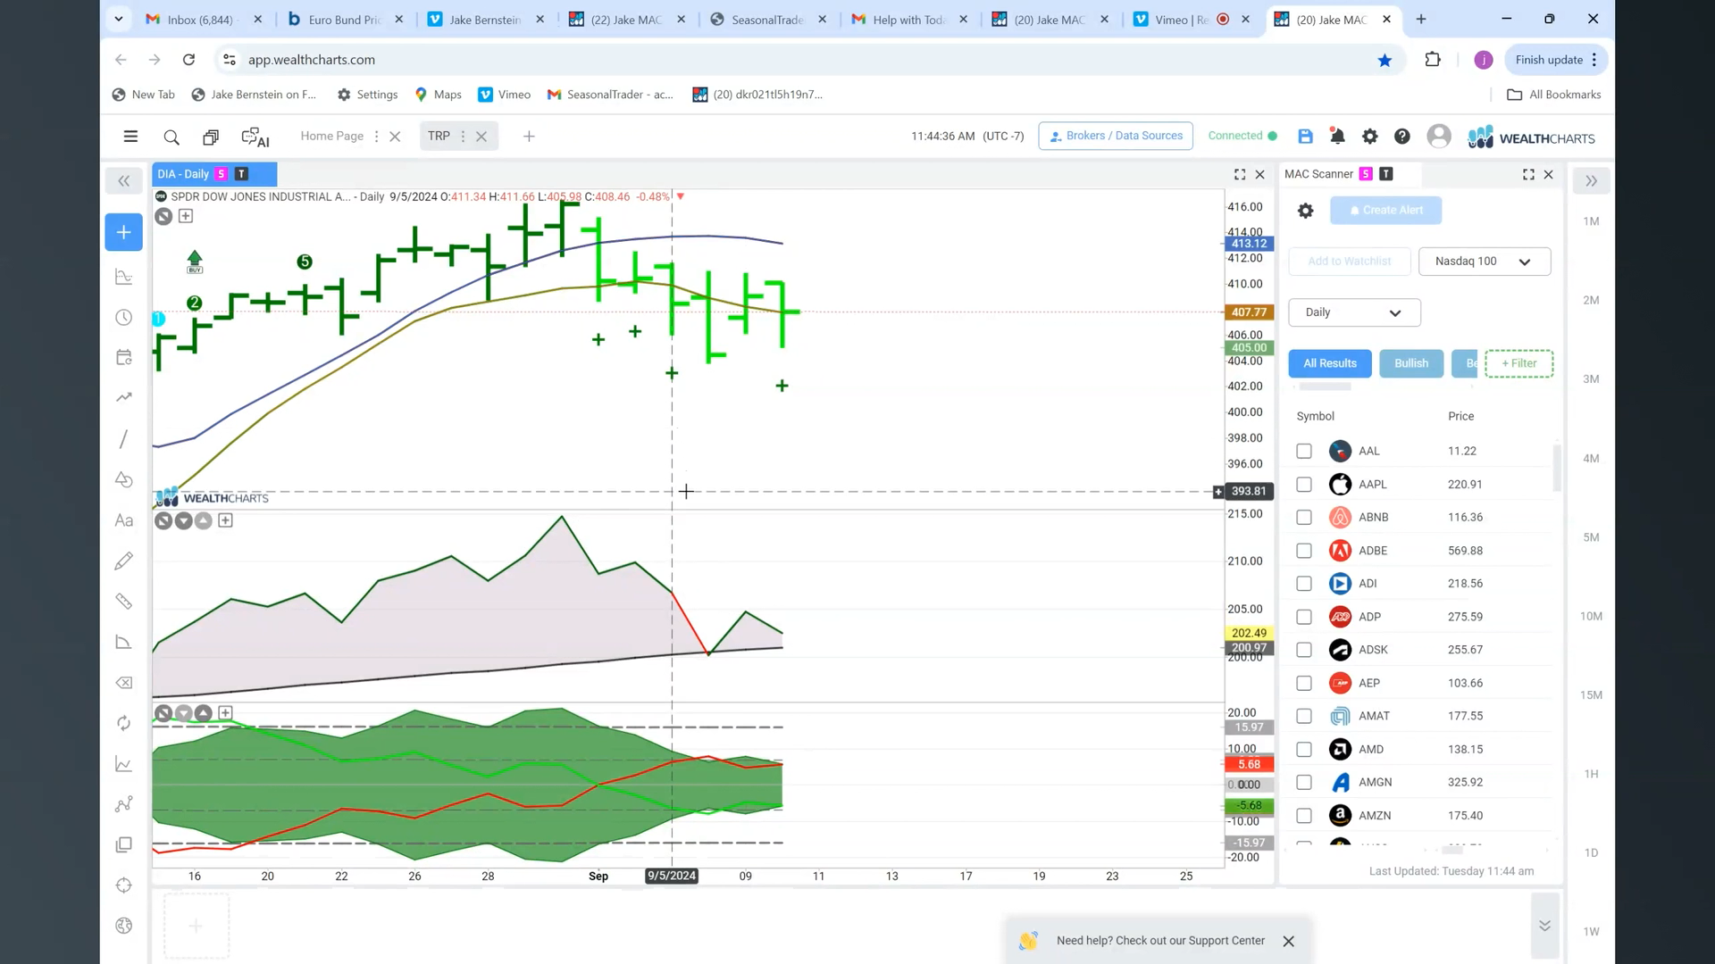The height and width of the screenshot is (964, 1715).
Task: Open the layout windows icon
Action: point(211,137)
